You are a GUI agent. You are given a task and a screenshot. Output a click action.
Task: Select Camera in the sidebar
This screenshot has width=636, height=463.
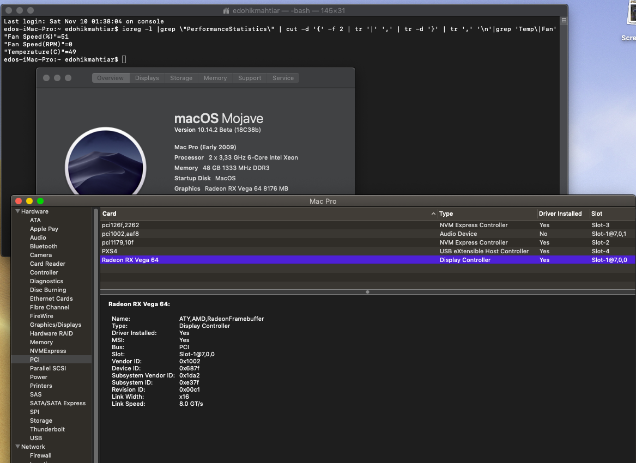[40, 255]
